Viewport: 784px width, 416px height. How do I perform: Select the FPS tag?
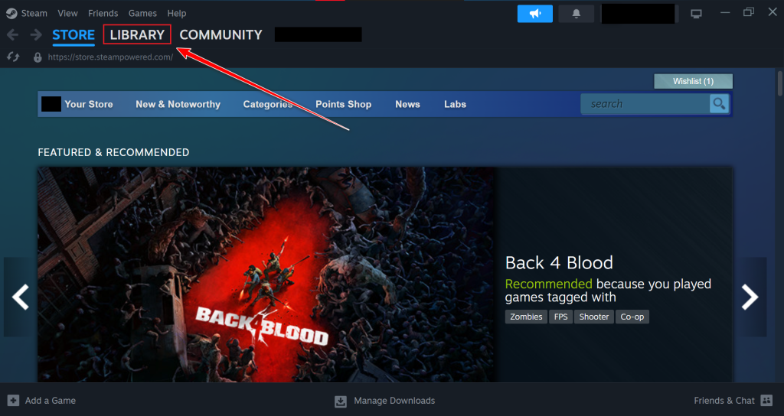(560, 317)
